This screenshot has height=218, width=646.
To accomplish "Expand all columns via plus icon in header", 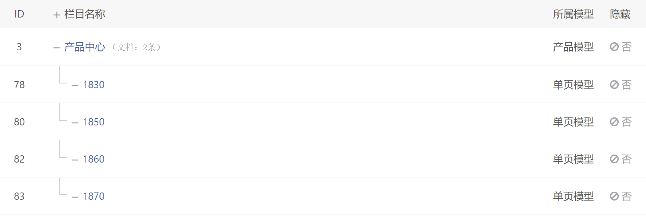I will coord(56,15).
